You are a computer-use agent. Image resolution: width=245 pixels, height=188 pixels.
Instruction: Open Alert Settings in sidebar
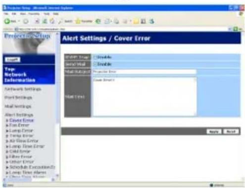pos(19,114)
